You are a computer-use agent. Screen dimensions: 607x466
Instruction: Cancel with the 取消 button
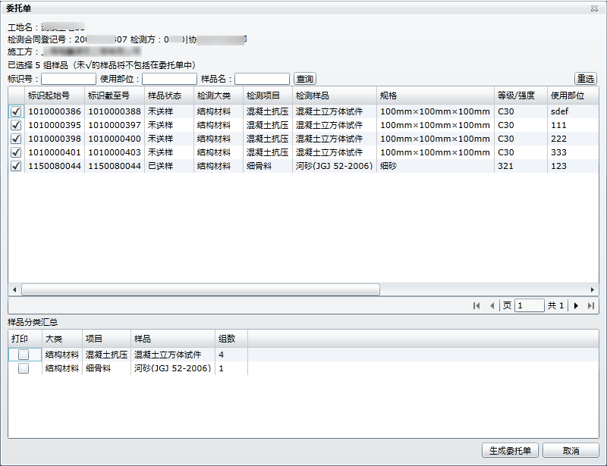(x=571, y=450)
